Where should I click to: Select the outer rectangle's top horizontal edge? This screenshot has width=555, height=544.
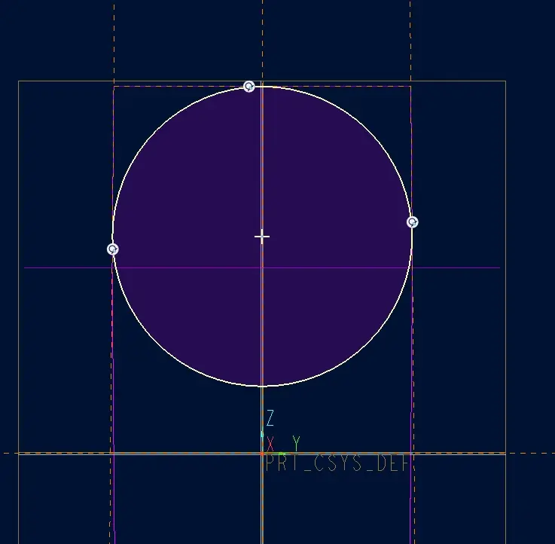click(262, 81)
